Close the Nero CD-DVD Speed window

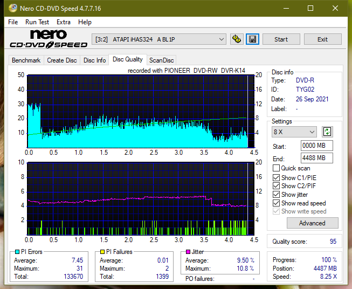(x=335, y=8)
